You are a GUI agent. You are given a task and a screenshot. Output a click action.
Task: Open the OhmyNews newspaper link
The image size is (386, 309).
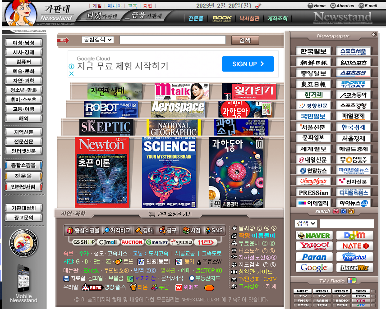[x=313, y=182]
